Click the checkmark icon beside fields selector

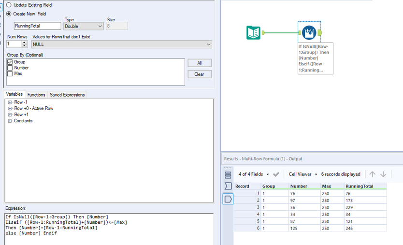click(x=276, y=174)
